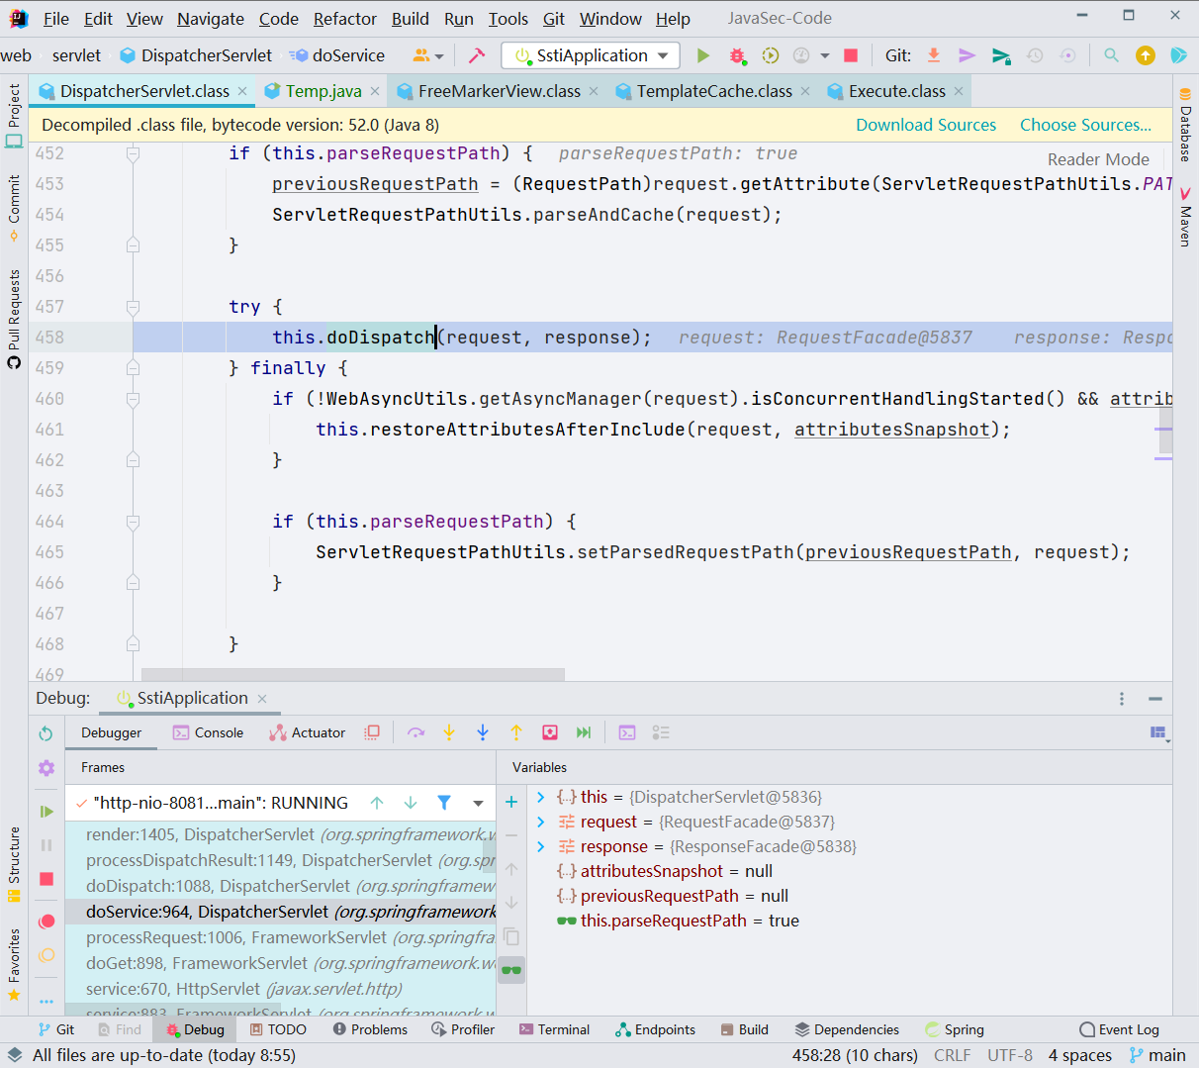Open debugger settings gear icon
The image size is (1199, 1068).
coord(46,768)
